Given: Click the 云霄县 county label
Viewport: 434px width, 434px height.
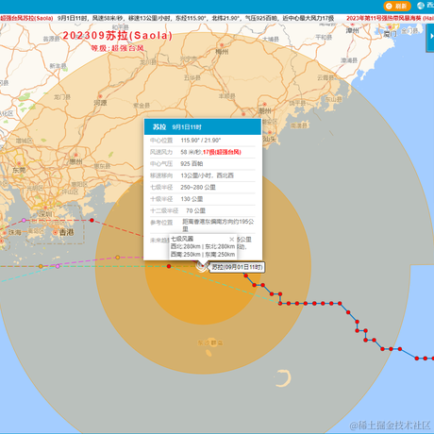Looking at the screenshot, I should pyautogui.click(x=325, y=77).
